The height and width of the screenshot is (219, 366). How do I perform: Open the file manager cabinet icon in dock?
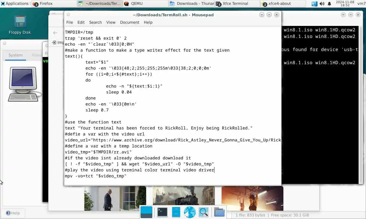pos(176,212)
